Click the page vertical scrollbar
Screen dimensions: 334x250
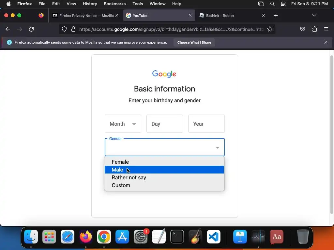(331, 134)
